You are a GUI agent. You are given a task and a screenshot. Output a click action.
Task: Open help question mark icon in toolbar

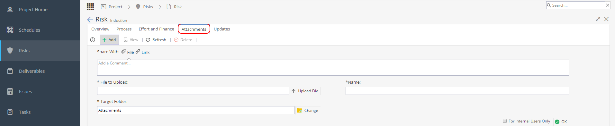point(93,40)
